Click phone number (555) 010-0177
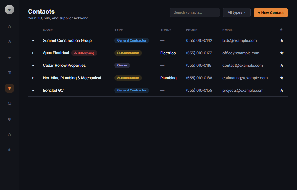The width and height of the screenshot is (297, 190). [199, 53]
